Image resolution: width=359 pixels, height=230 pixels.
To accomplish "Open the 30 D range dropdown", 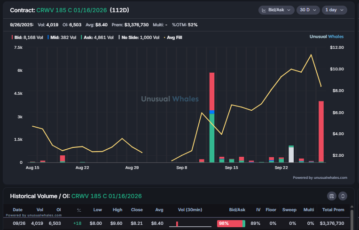I will (x=307, y=10).
